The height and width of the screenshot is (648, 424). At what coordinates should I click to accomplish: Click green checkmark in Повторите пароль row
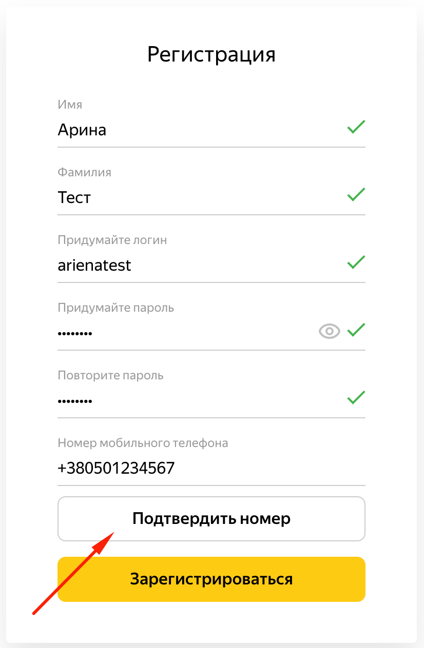point(356,397)
